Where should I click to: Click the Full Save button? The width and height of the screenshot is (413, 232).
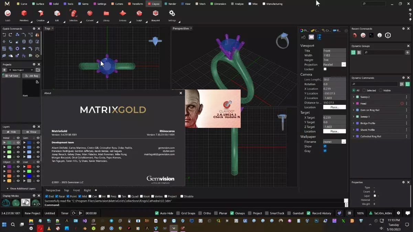[x=12, y=76]
